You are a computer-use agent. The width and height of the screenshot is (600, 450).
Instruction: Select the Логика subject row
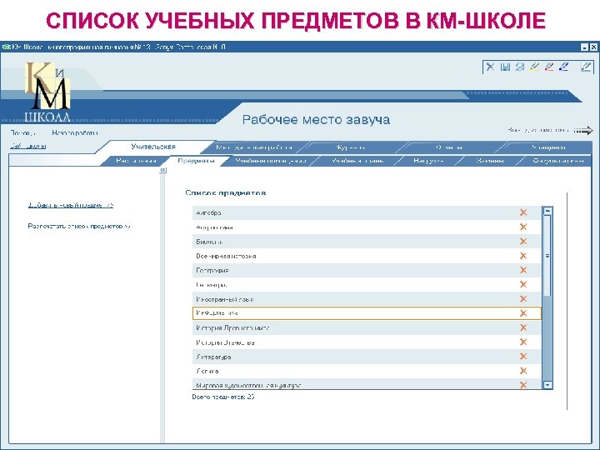tap(367, 371)
